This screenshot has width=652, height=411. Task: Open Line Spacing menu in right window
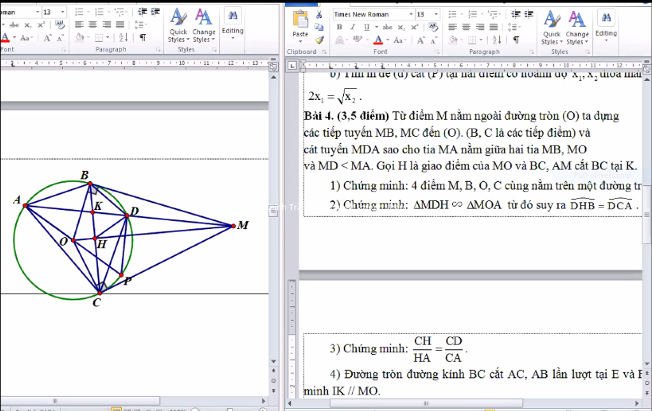tap(514, 27)
